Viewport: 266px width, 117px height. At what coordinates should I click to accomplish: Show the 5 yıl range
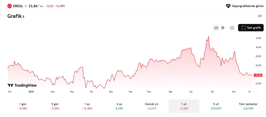tap(216, 106)
